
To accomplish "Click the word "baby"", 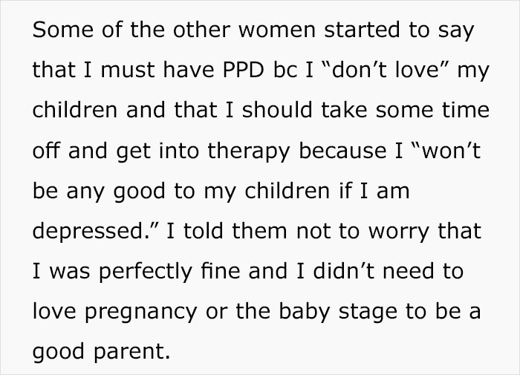I will tap(305, 313).
